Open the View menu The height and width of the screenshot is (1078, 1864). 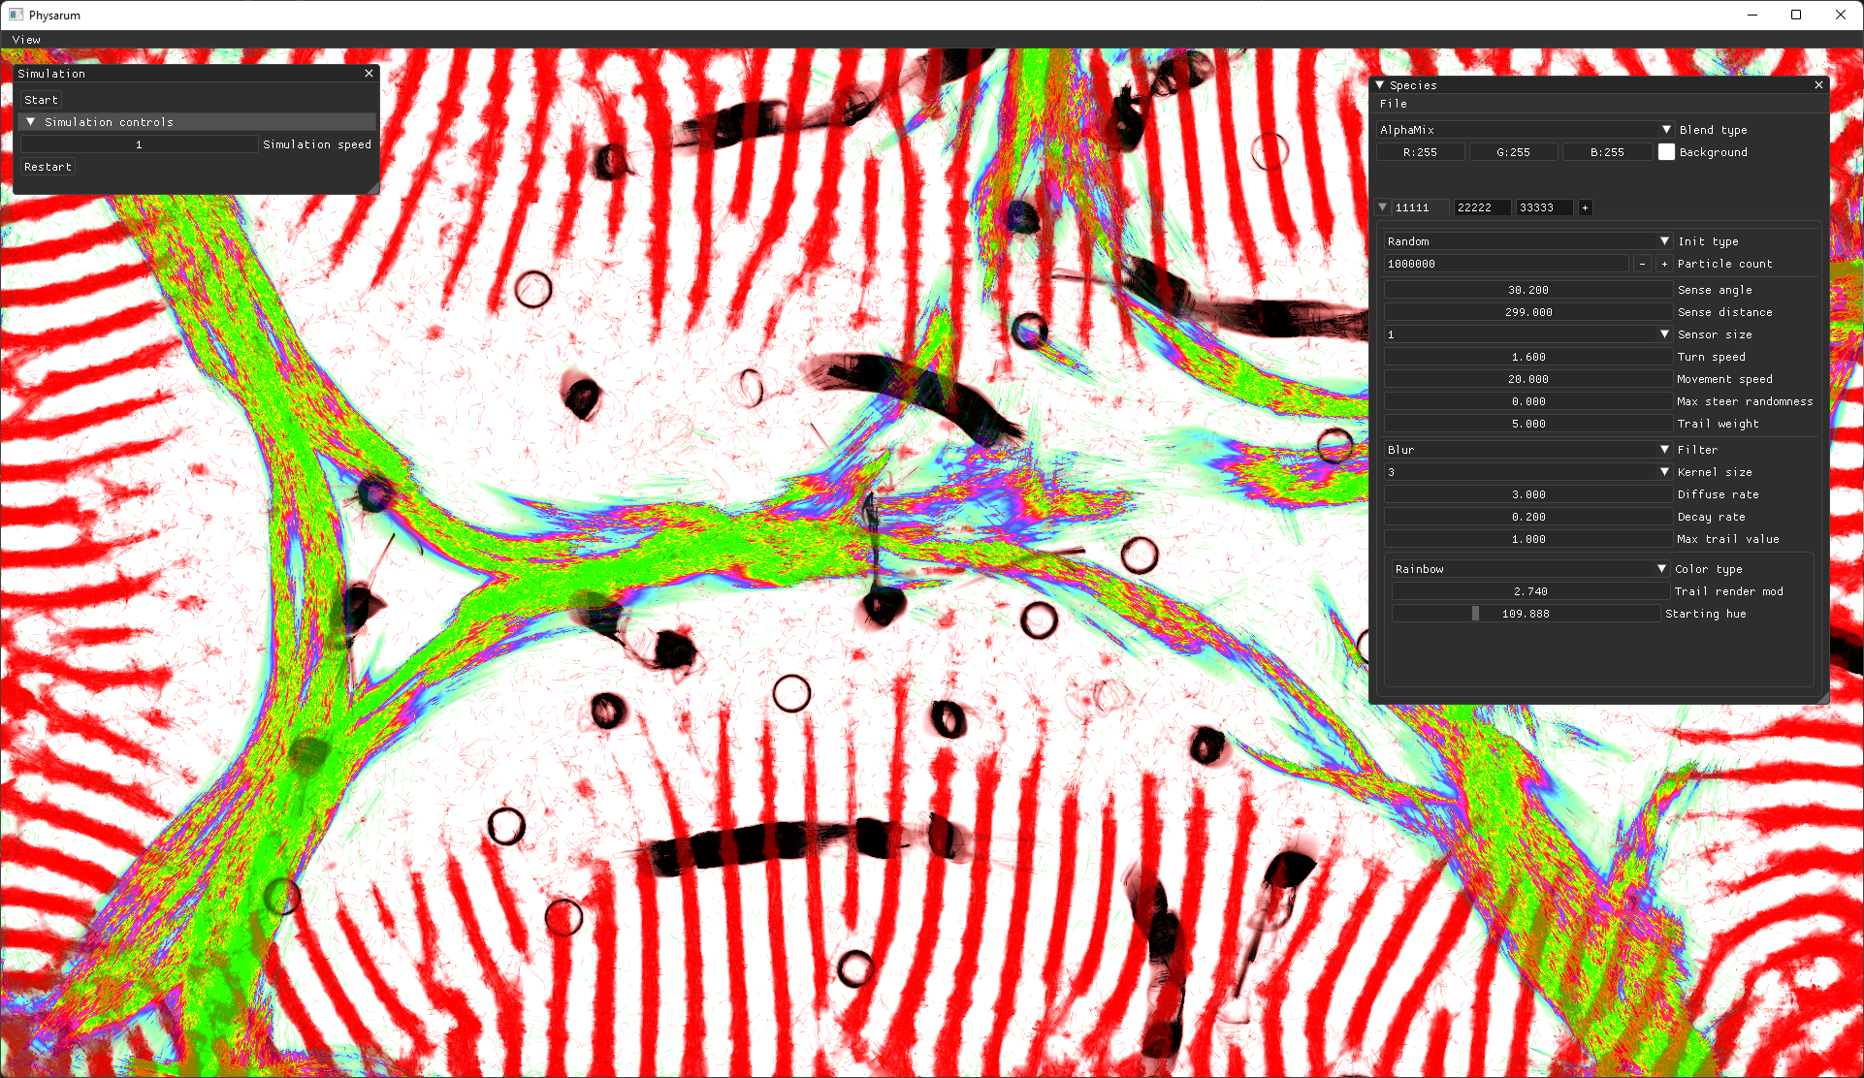(x=26, y=40)
